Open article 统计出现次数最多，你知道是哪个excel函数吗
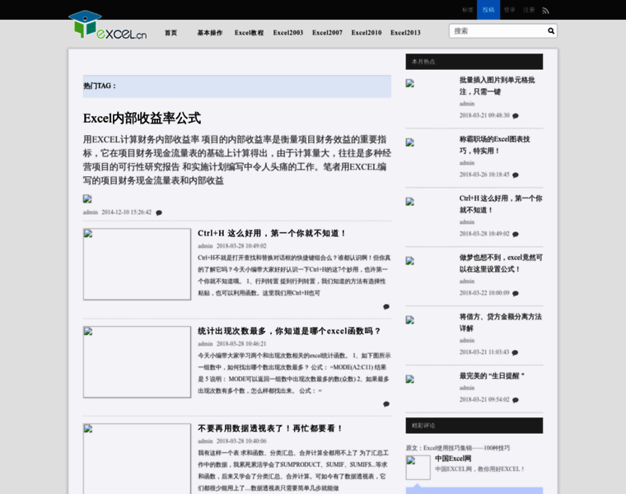Image resolution: width=626 pixels, height=494 pixels. [x=289, y=331]
